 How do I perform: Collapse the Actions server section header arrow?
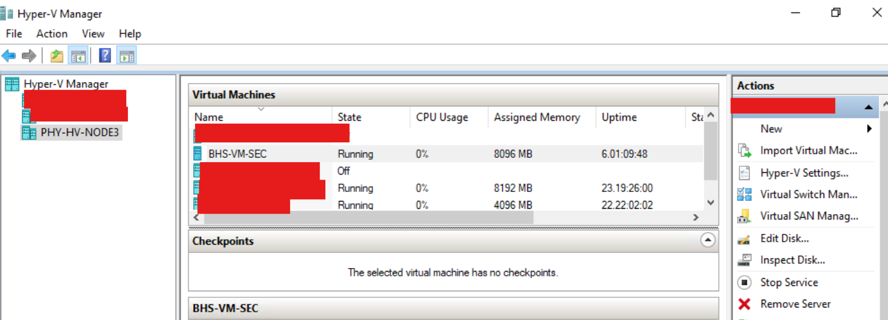(x=868, y=107)
